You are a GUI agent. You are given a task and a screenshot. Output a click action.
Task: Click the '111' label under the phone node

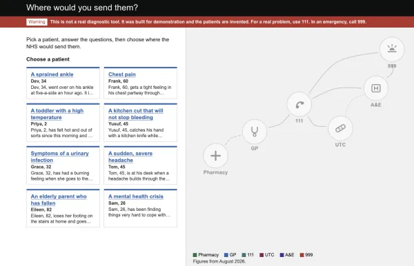coord(299,121)
